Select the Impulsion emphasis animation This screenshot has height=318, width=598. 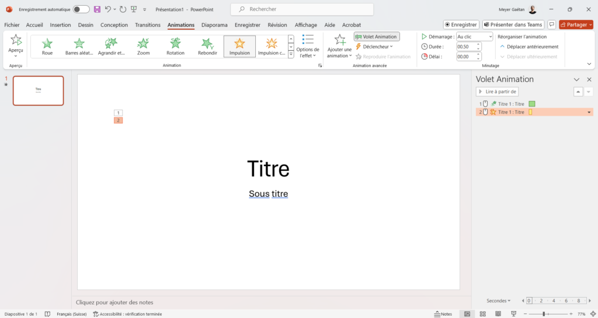[x=239, y=47]
